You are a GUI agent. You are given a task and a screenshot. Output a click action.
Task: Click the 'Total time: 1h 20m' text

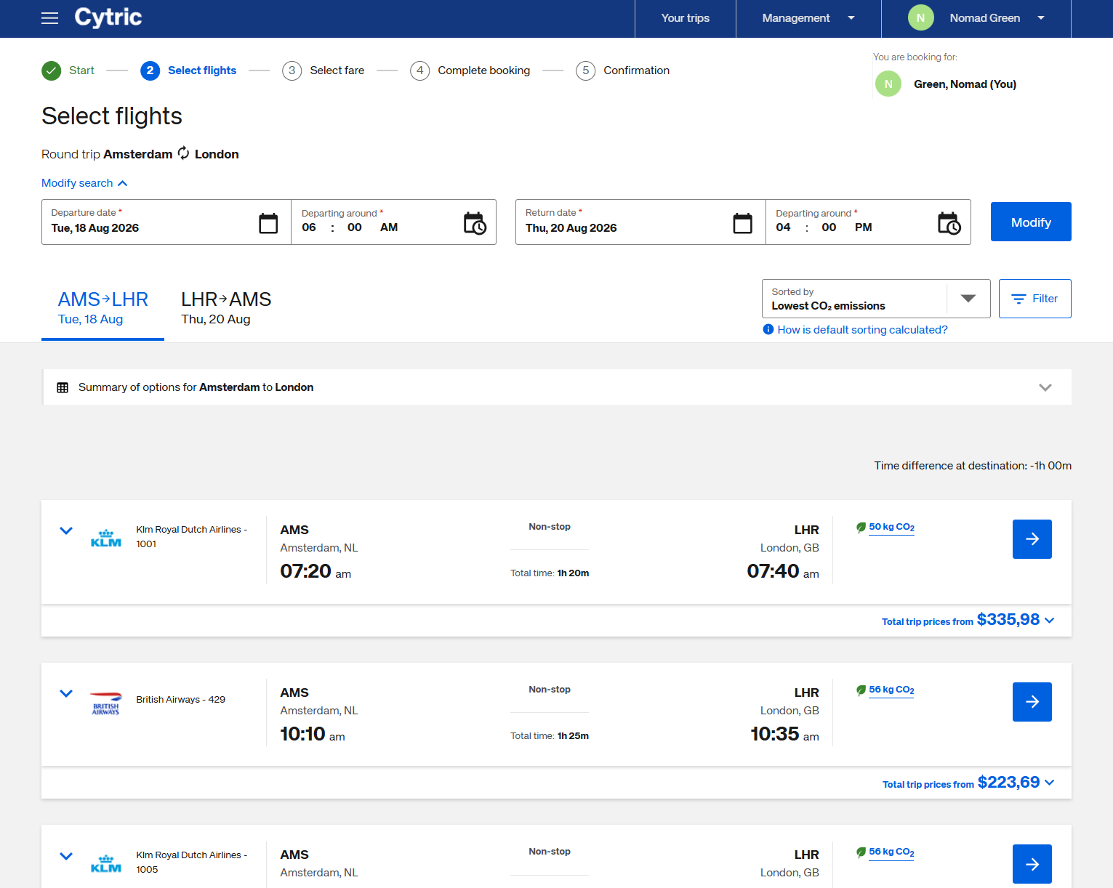point(550,573)
